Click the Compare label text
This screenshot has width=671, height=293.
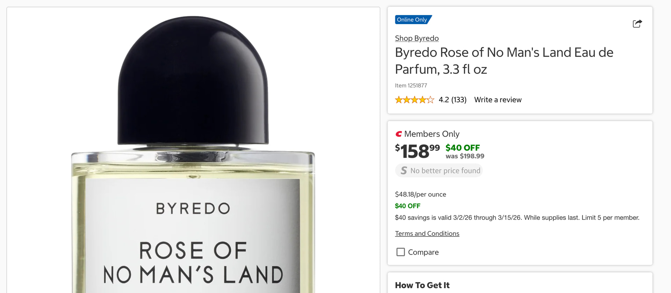pyautogui.click(x=423, y=252)
